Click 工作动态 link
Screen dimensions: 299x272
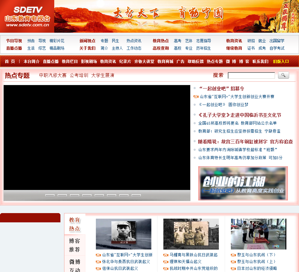134,48
